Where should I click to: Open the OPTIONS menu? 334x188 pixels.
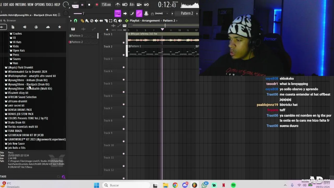click(x=40, y=5)
